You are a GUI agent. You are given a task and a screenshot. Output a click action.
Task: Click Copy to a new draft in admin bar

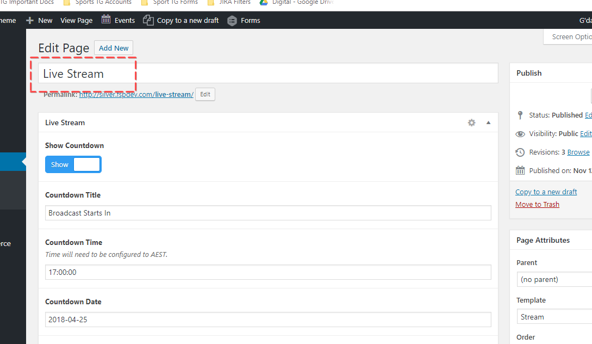pyautogui.click(x=188, y=21)
